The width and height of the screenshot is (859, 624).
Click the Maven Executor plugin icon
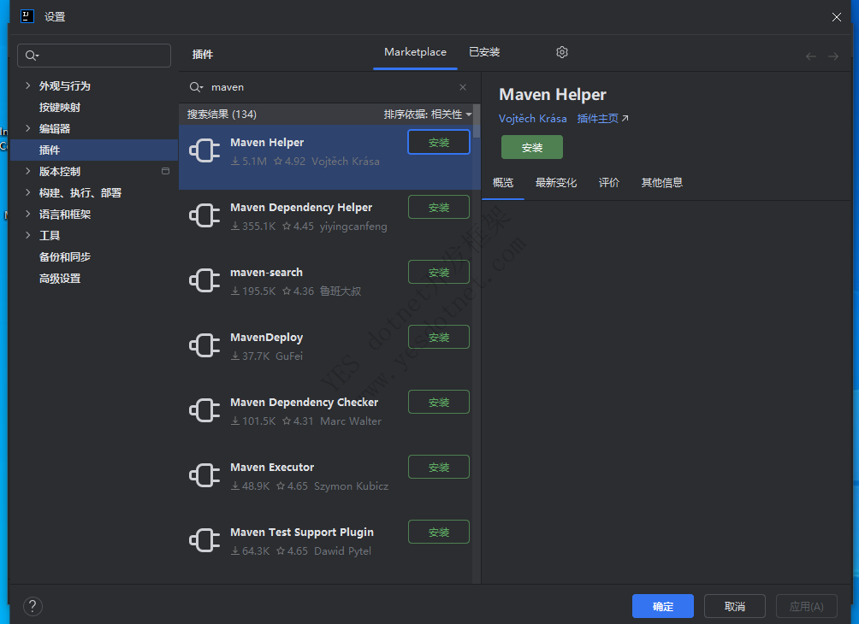(x=204, y=475)
